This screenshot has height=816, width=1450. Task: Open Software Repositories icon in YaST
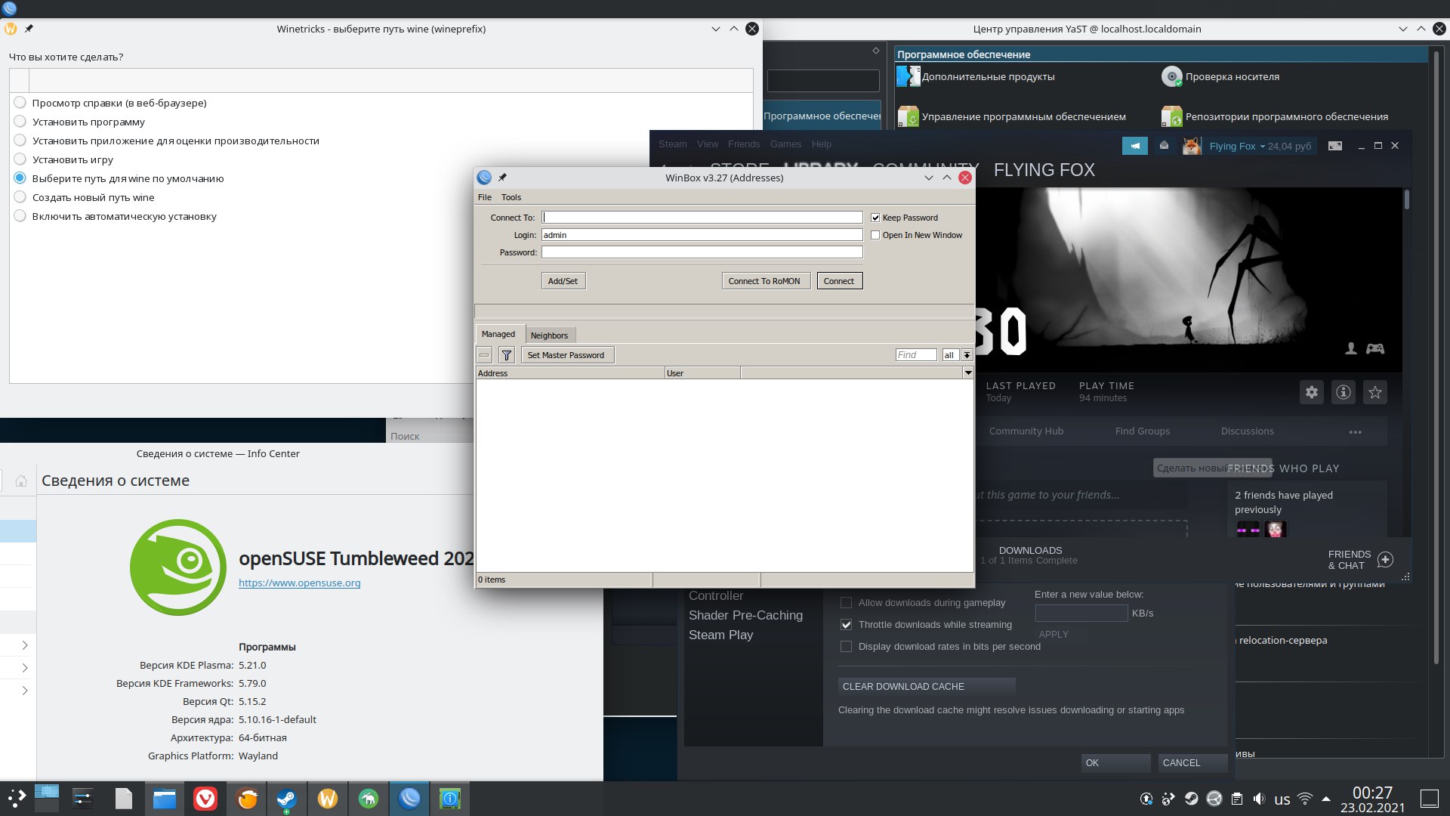click(1171, 116)
